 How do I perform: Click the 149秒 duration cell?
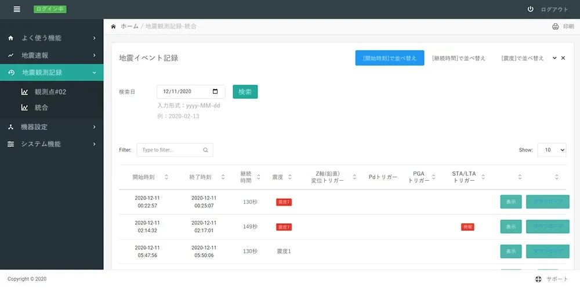[x=250, y=227]
